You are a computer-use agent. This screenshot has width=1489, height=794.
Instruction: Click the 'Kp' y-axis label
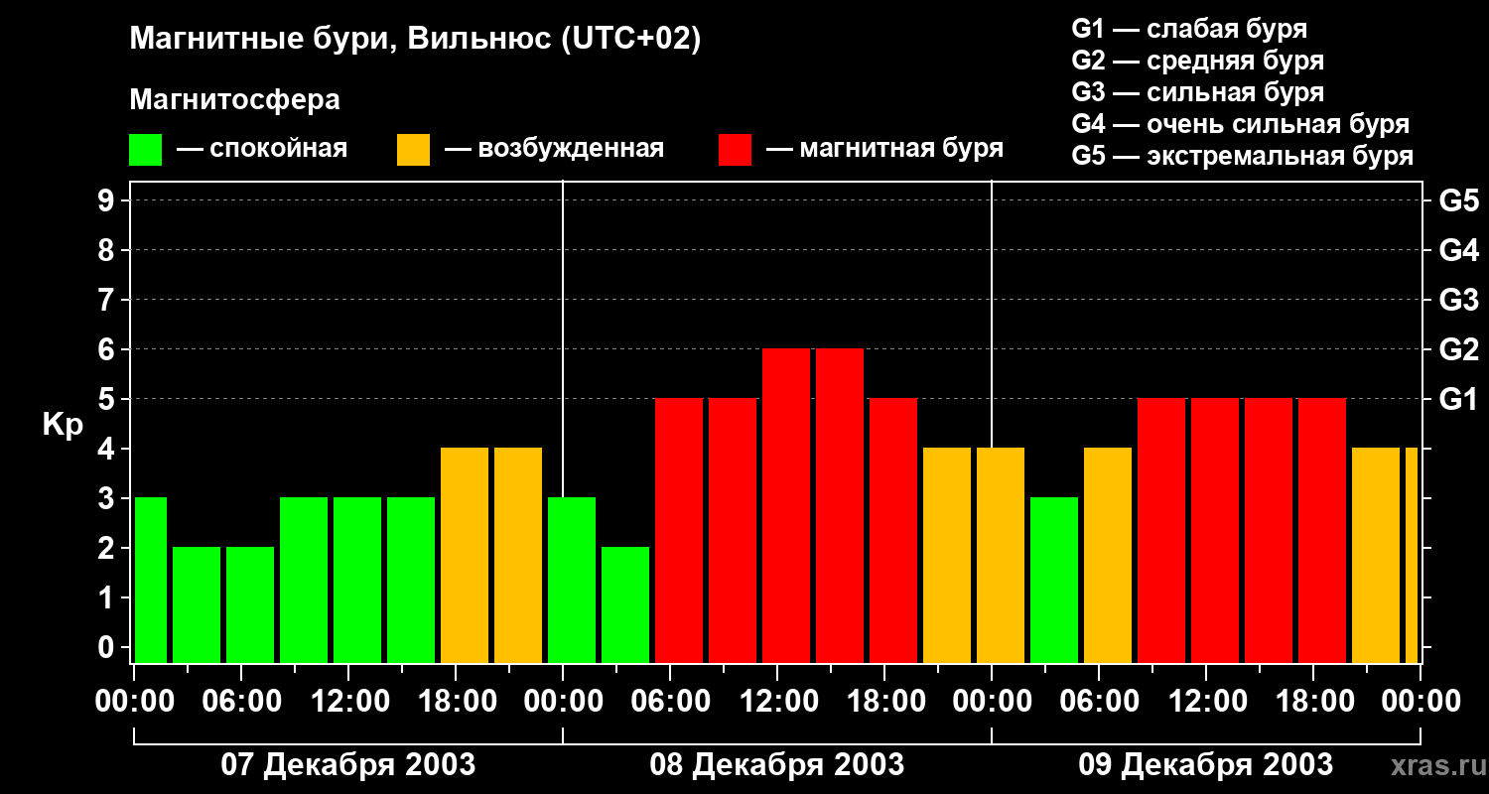(63, 424)
